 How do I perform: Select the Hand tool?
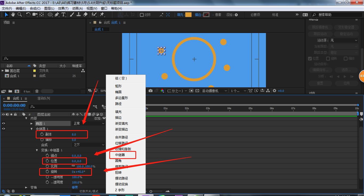pos(13,15)
